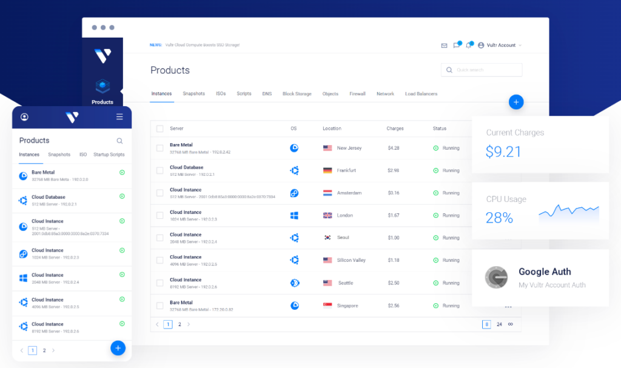Viewport: 621px width, 368px height.
Task: Select all servers via header checkbox
Action: [159, 128]
